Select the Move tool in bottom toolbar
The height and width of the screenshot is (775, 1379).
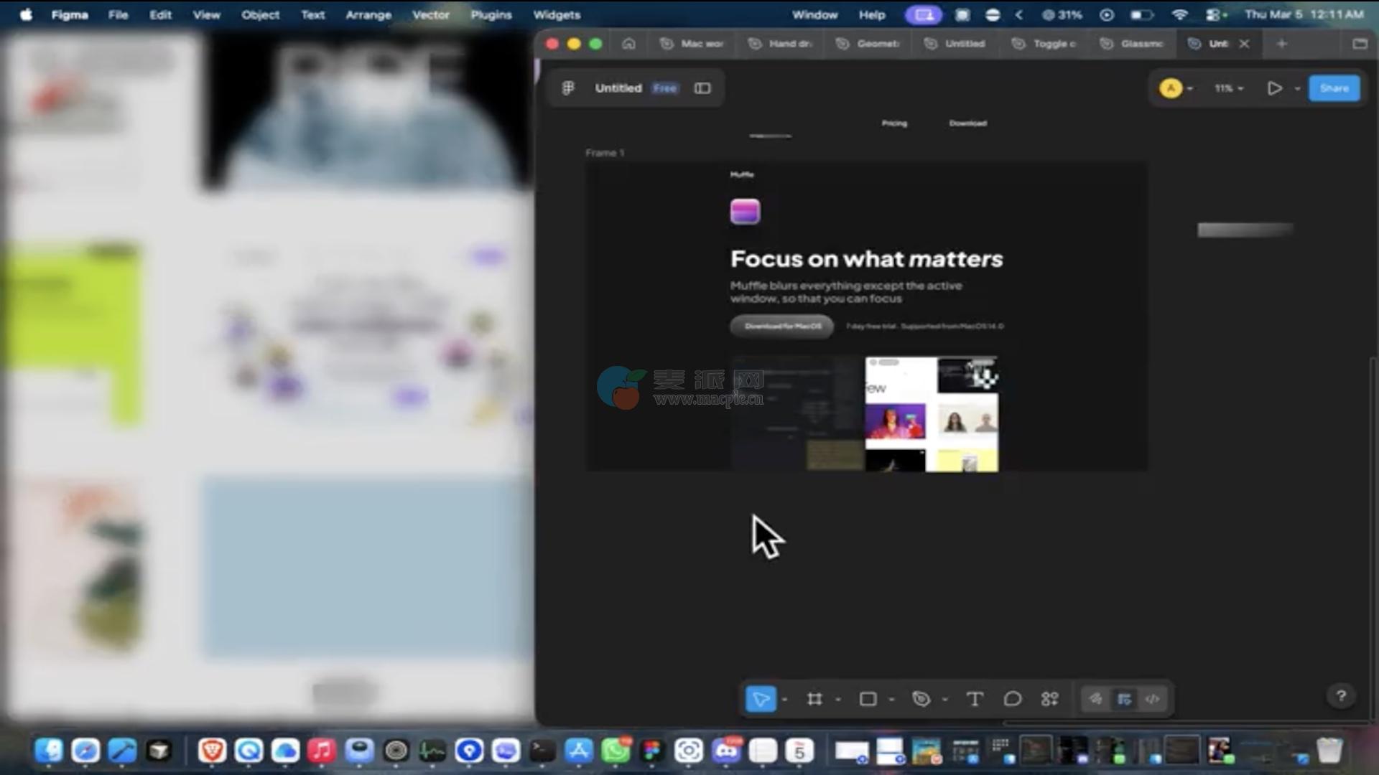tap(761, 699)
